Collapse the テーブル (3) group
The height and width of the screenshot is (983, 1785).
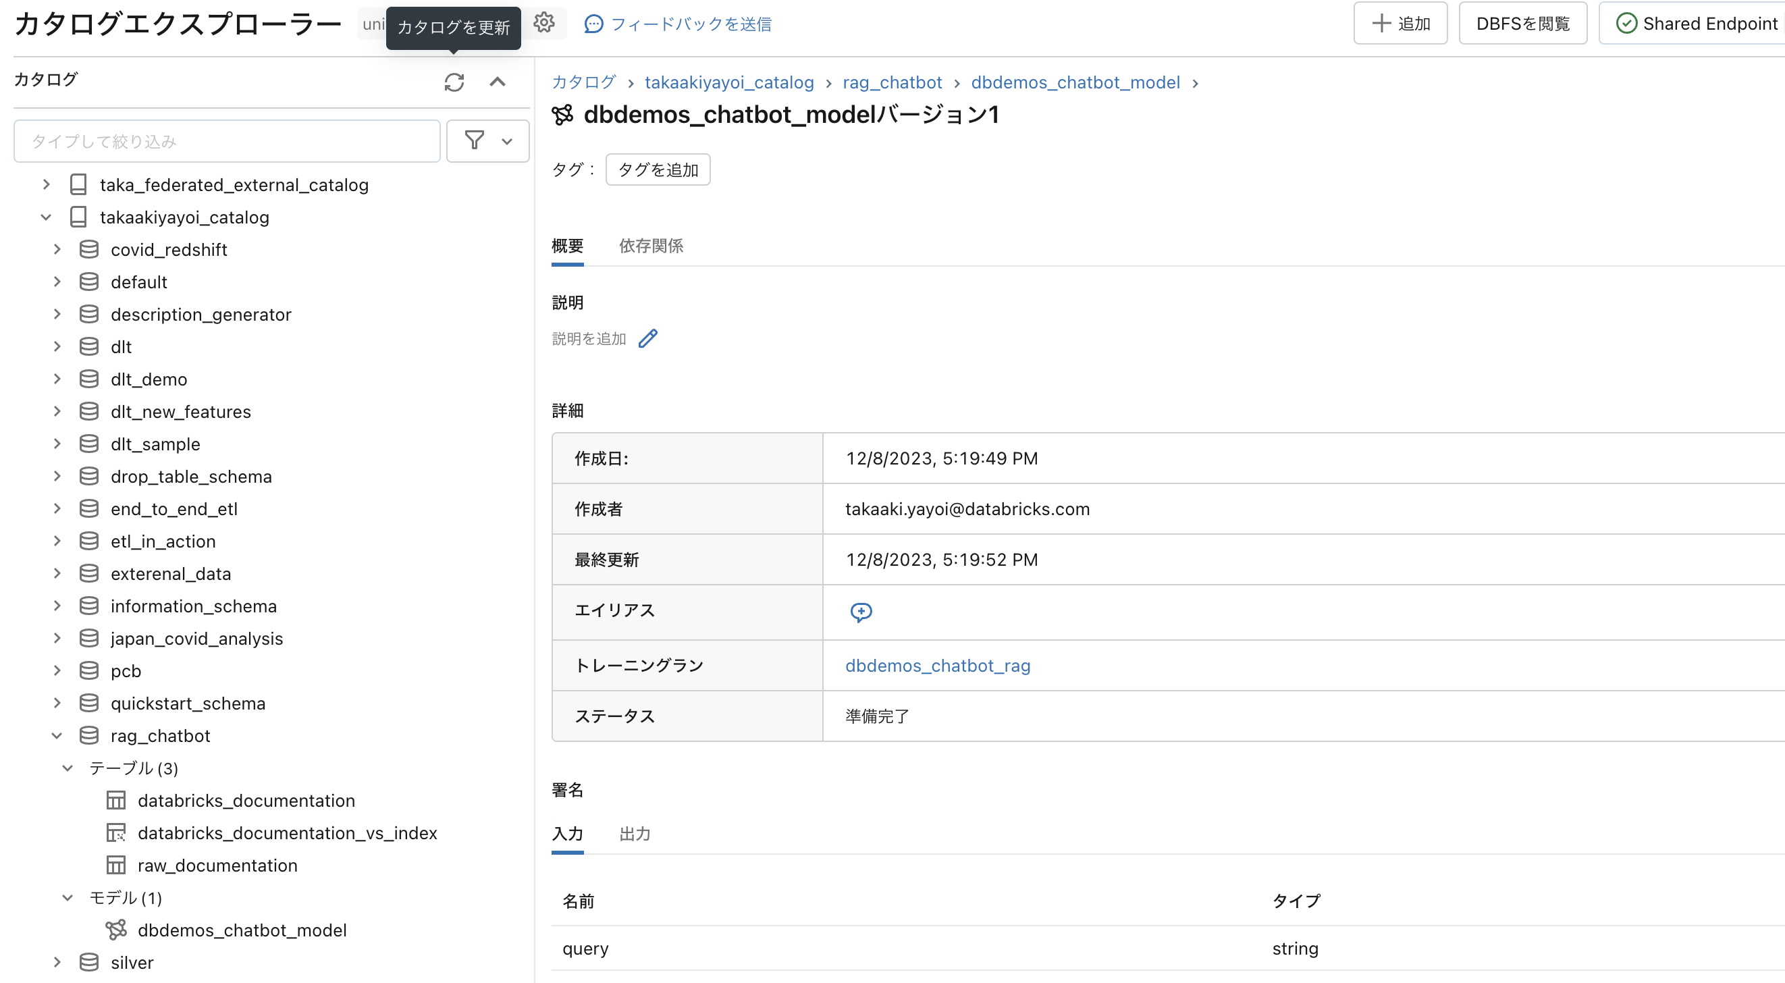pyautogui.click(x=68, y=768)
